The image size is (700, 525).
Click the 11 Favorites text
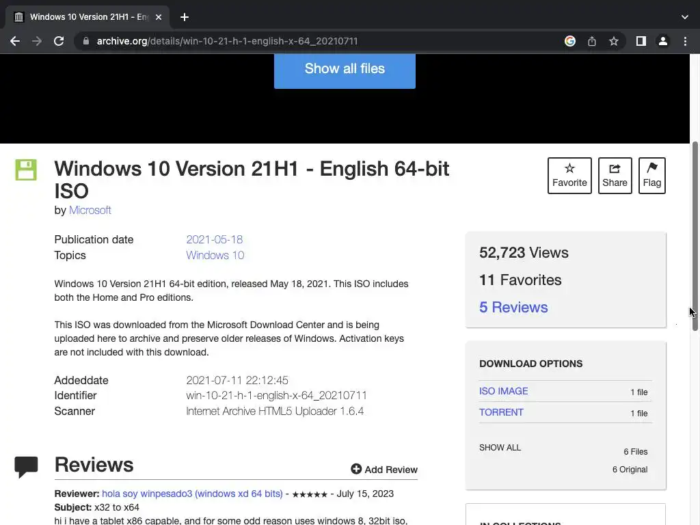point(520,280)
